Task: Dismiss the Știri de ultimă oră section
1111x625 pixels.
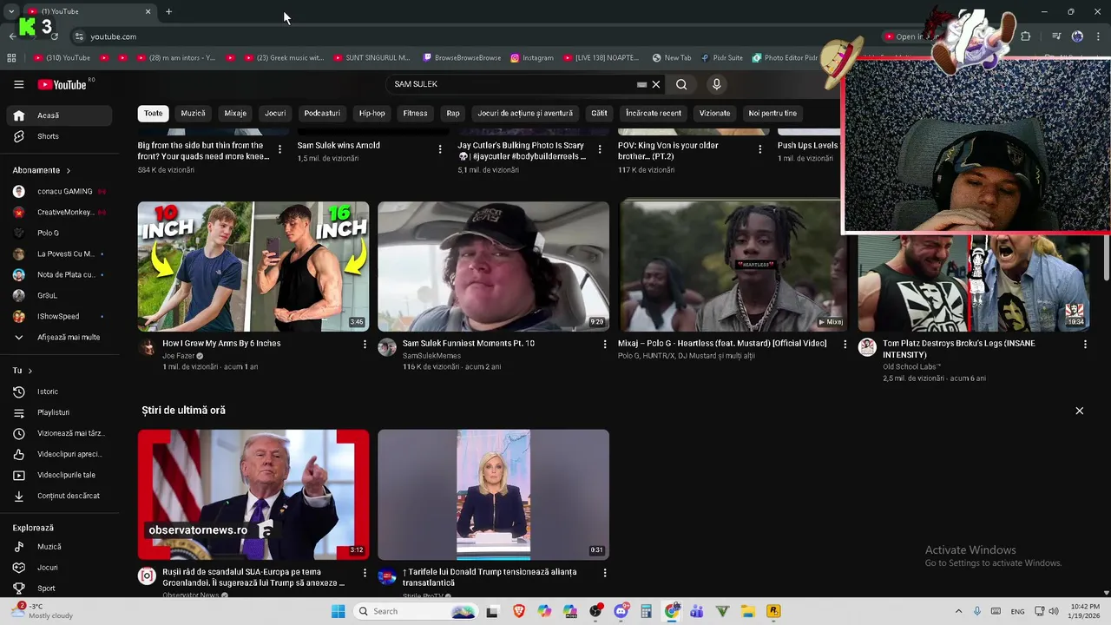Action: pos(1080,411)
